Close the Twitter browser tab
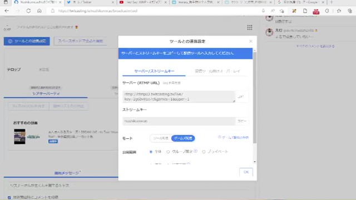This screenshot has width=356, height=200. tap(113, 2)
